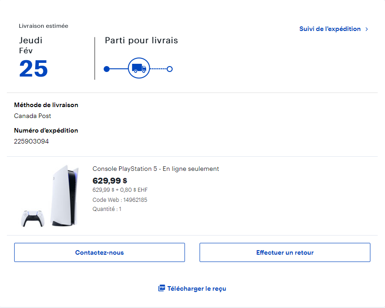Screen dimensions: 385x308
Task: Open the Console PlayStation 5 product title
Action: point(156,169)
